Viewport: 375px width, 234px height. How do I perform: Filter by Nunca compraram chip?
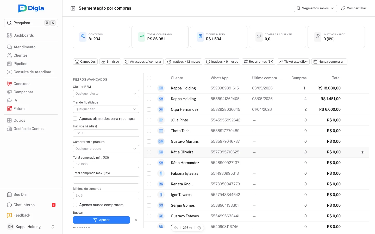[x=329, y=62]
